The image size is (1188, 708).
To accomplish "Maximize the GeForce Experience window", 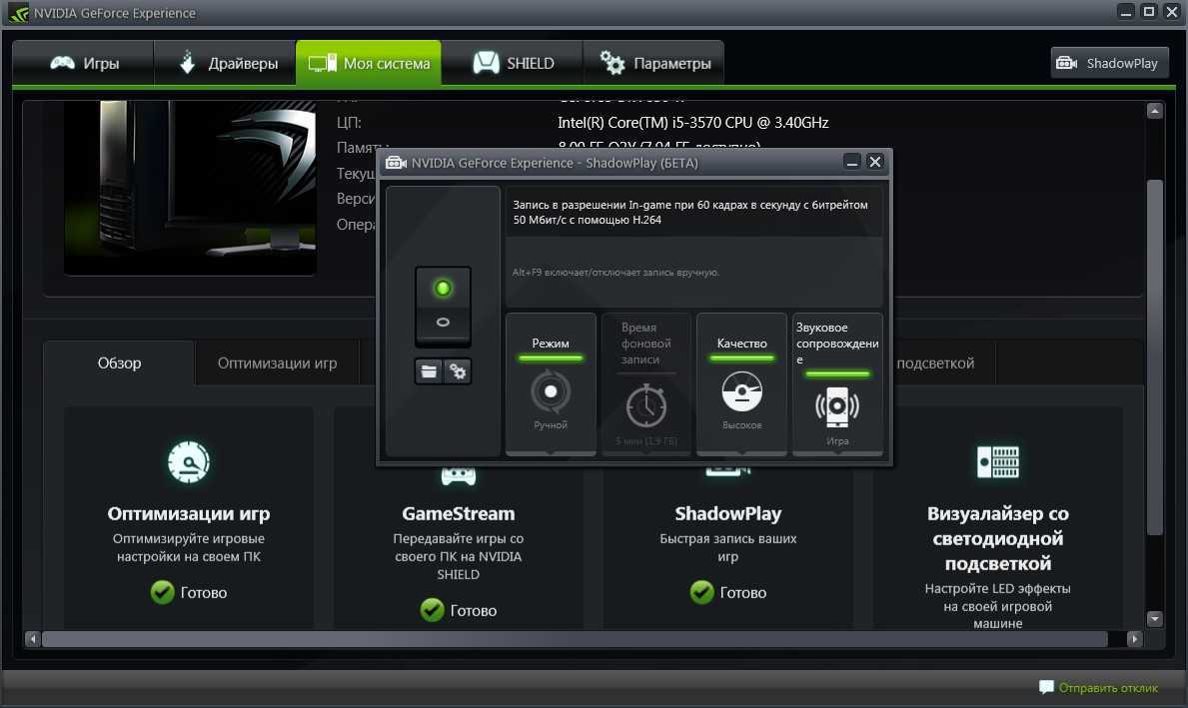I will tap(1149, 11).
